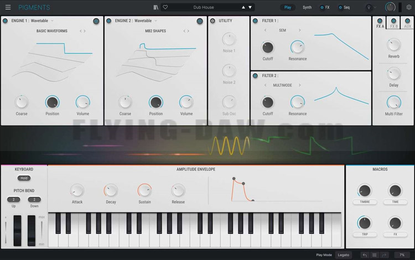Click Engine 2 Volume knob
Image resolution: width=415 pixels, height=260 pixels.
(186, 102)
